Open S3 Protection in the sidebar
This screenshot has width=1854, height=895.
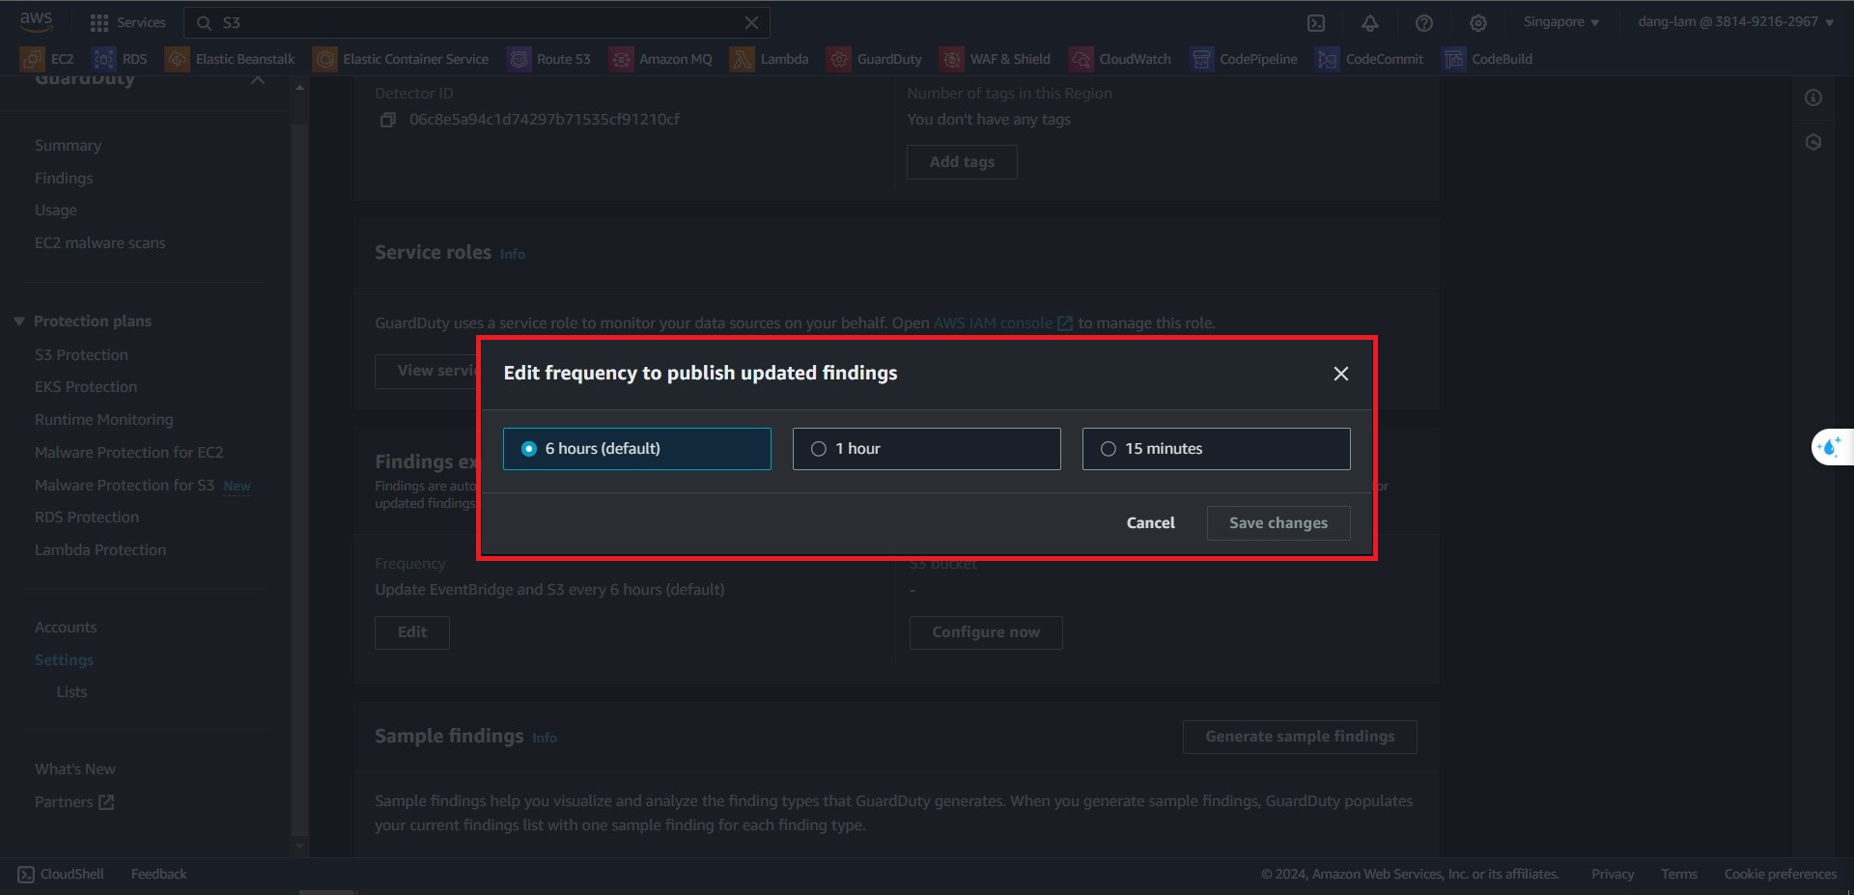point(81,355)
